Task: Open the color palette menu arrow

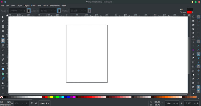Action: (x=199, y=98)
